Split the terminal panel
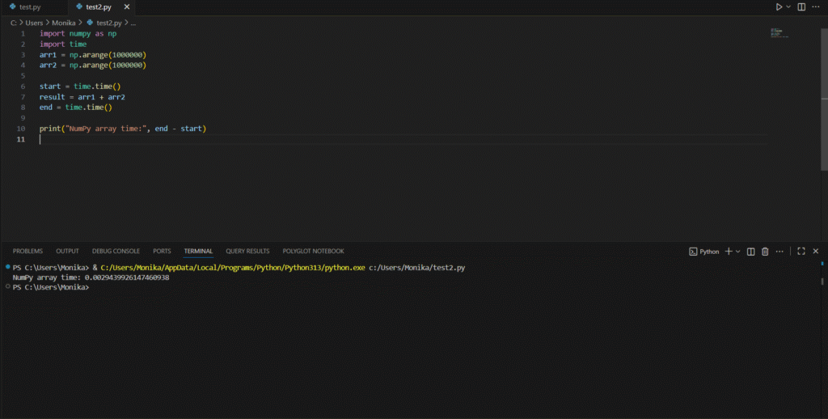The width and height of the screenshot is (828, 419). [x=750, y=251]
